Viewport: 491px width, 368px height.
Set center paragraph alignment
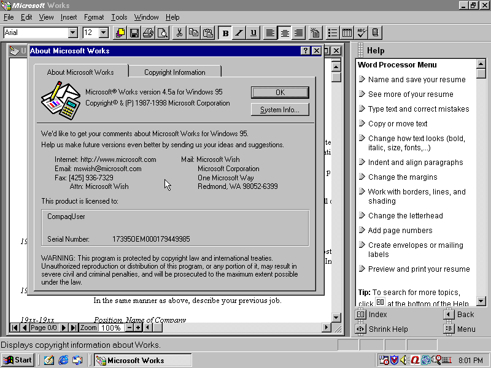(285, 33)
